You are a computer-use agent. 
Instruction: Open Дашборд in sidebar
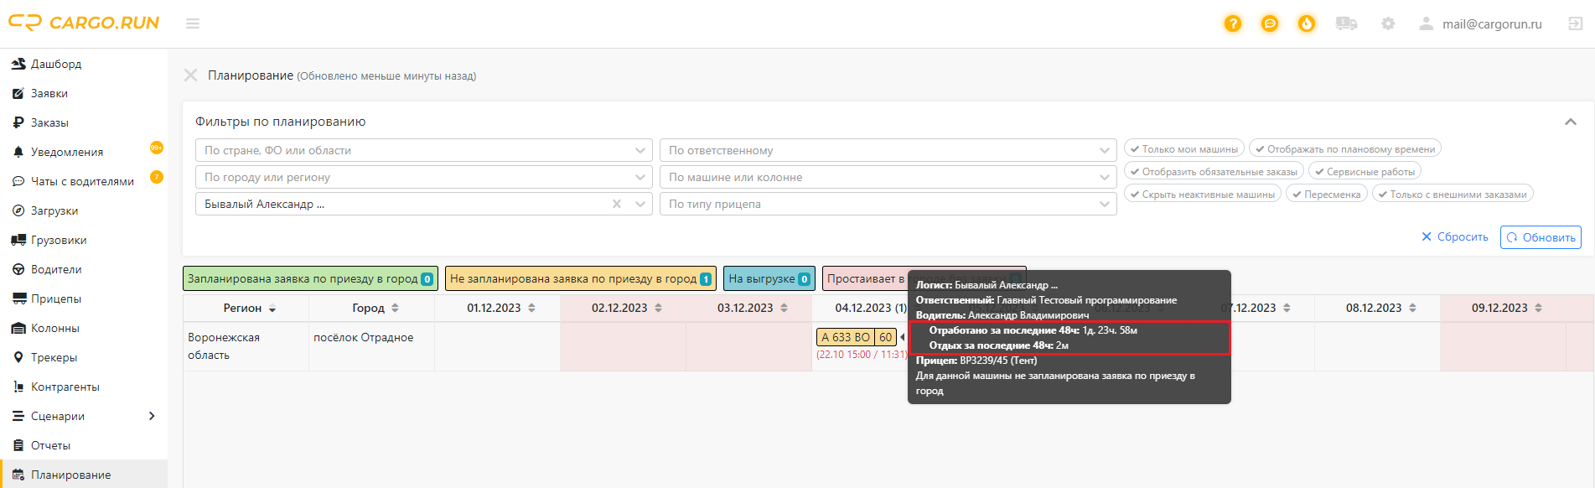point(84,64)
